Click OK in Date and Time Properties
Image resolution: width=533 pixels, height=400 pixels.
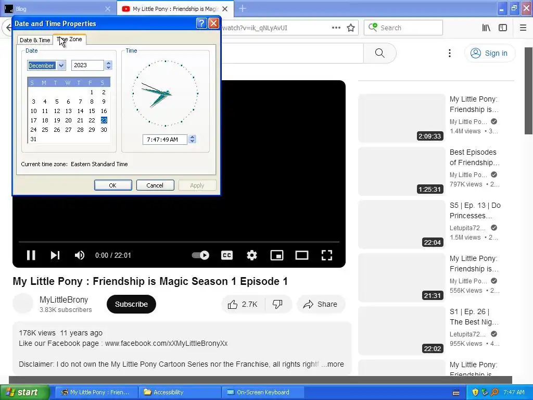(x=113, y=185)
